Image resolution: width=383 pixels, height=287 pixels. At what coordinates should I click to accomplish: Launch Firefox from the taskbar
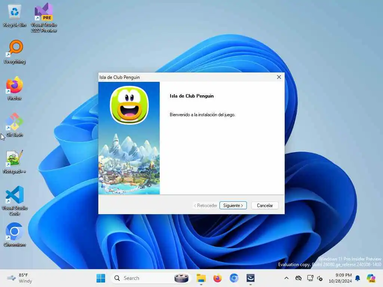pos(217,278)
